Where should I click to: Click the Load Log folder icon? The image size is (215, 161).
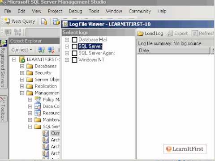(x=140, y=34)
